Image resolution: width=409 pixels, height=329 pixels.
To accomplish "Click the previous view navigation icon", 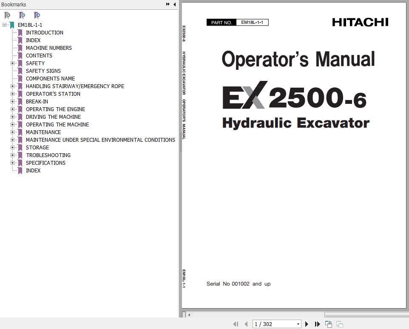I will point(329,324).
